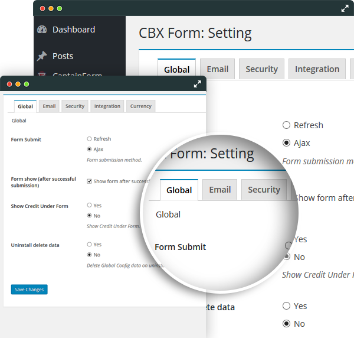Click the 'Global' section heading in front window
354x338 pixels.
19,121
